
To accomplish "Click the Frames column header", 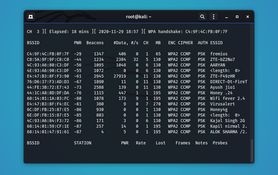I will tap(183, 143).
